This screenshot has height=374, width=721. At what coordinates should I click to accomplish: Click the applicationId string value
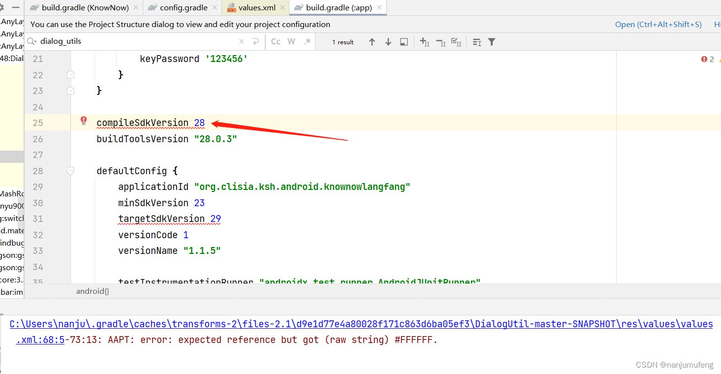click(x=302, y=187)
